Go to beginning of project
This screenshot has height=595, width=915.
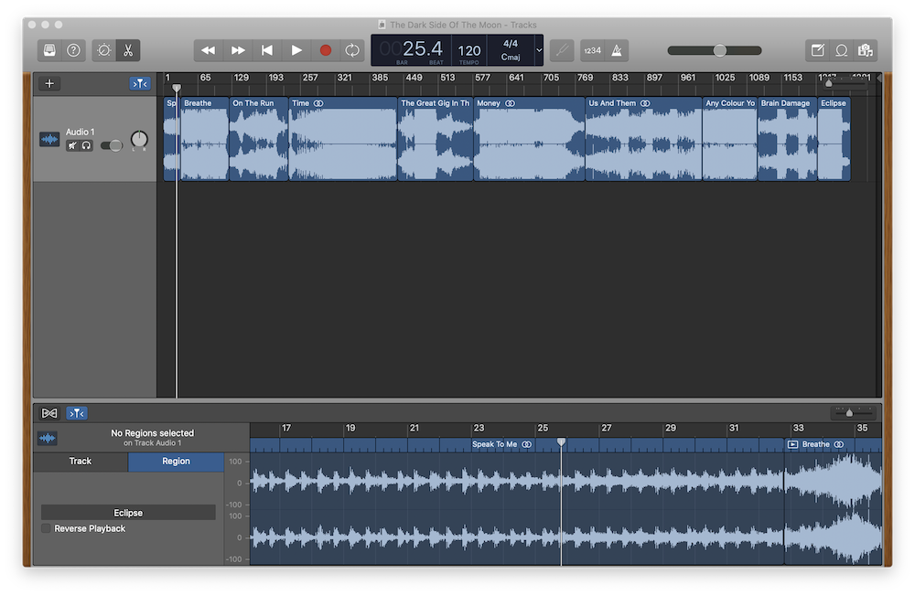point(266,50)
